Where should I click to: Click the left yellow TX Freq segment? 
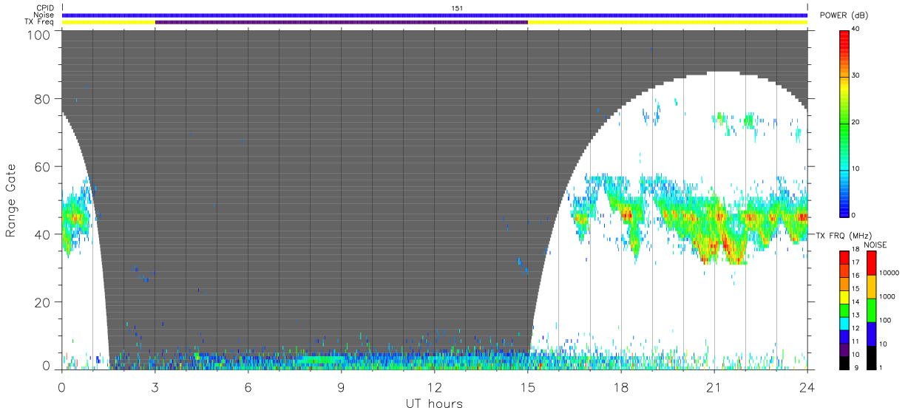click(109, 22)
